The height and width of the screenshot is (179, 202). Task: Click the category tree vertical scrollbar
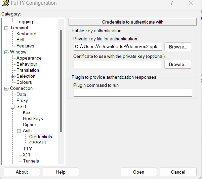pyautogui.click(x=61, y=81)
